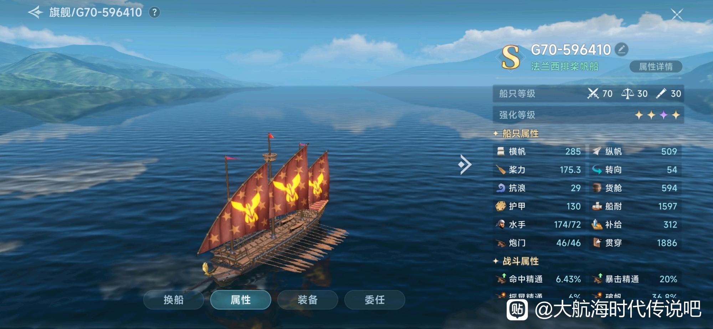
Task: Open the 装备 equipment tab
Action: (x=308, y=300)
